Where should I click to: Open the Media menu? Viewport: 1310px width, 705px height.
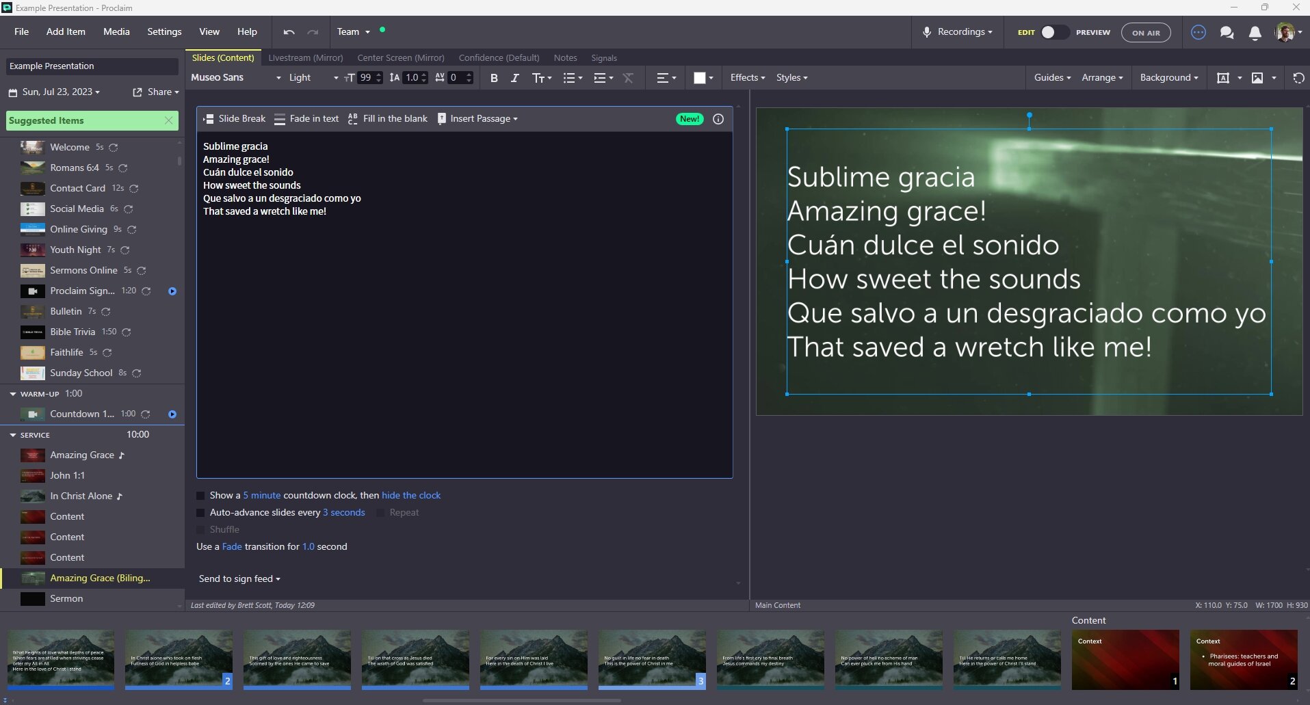(116, 31)
